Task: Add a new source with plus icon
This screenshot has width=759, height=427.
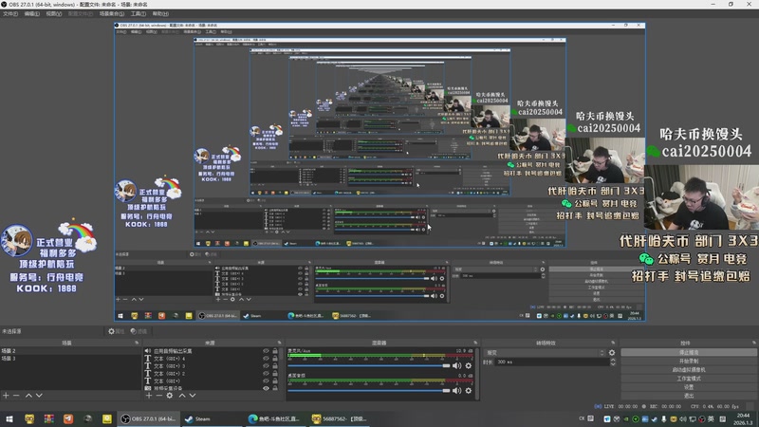Action: point(149,396)
